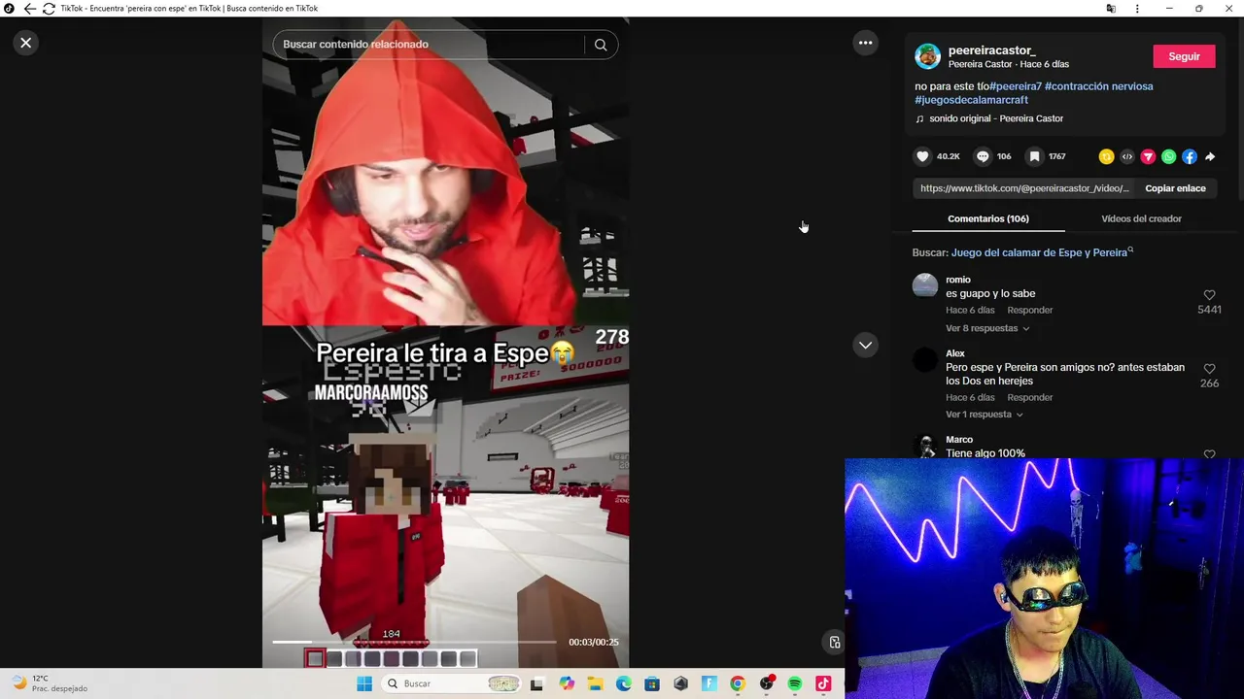Open the #juegosdecalamarcraft hashtag

click(971, 100)
